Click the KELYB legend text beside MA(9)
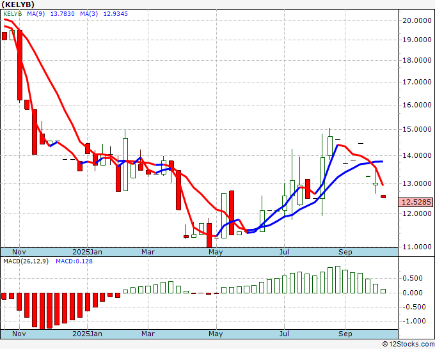 [x=13, y=13]
